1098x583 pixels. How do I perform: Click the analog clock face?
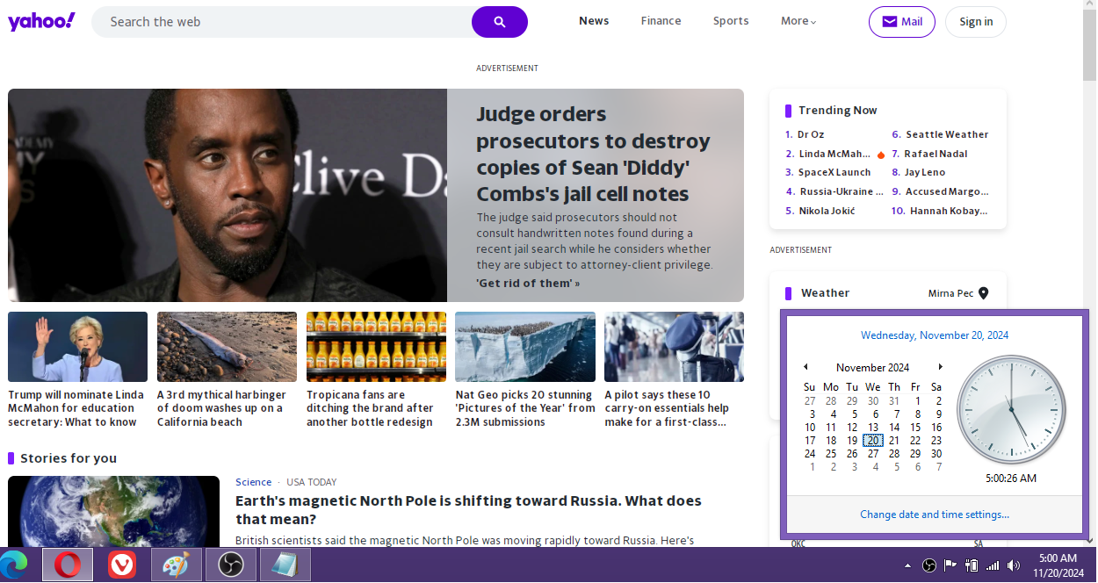(x=1010, y=409)
